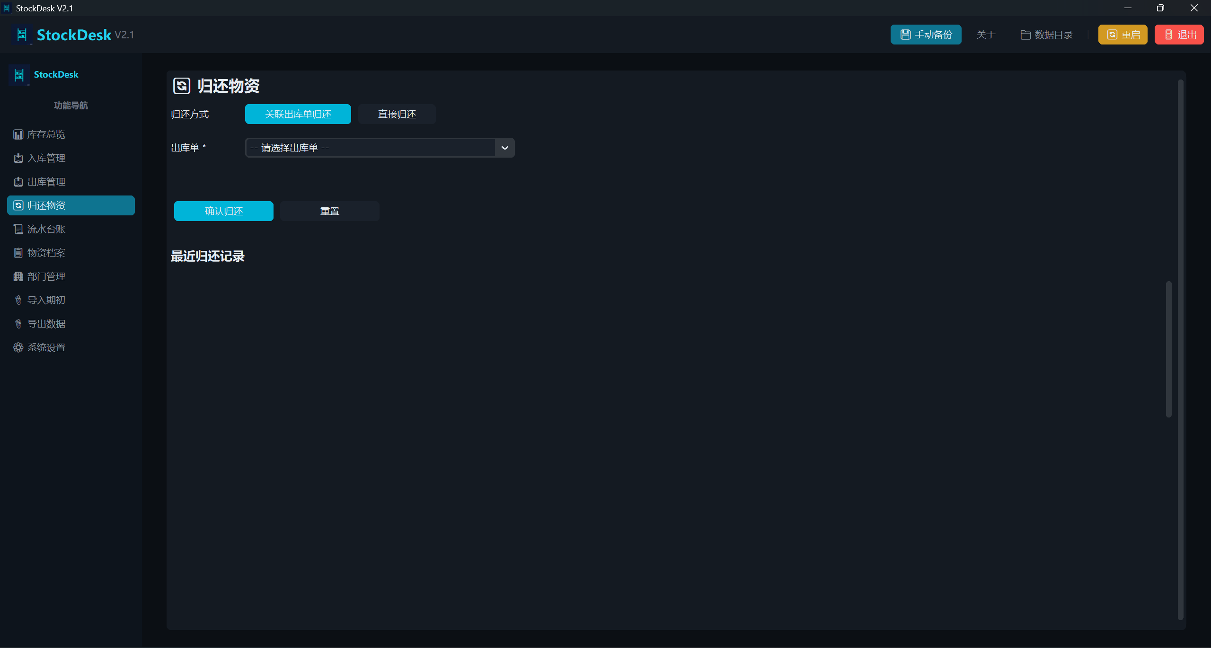
Task: Click the outer page vertical scrollbar
Action: pyautogui.click(x=1180, y=349)
